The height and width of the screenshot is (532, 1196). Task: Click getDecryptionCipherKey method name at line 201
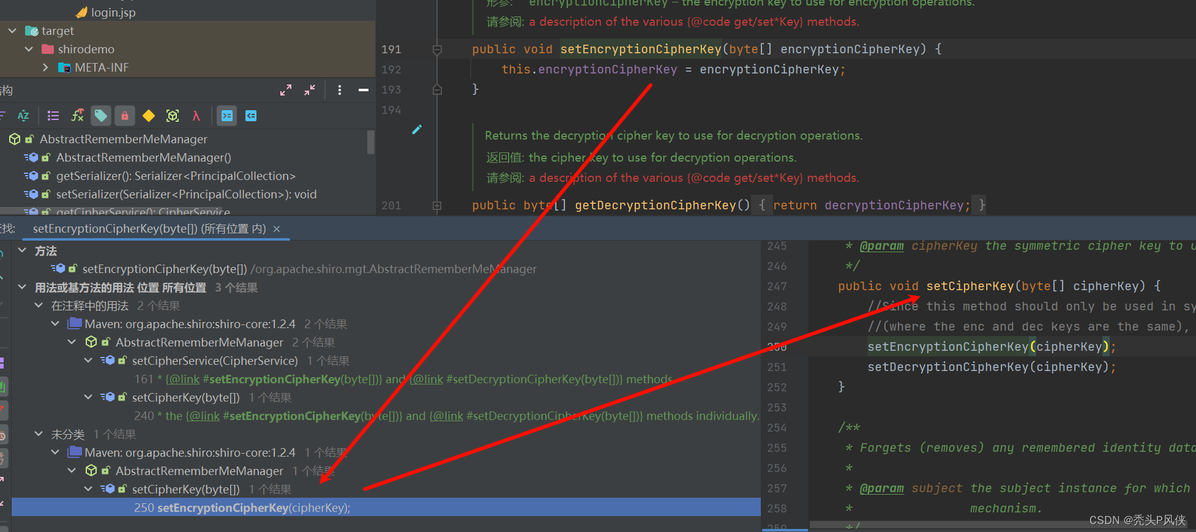point(656,205)
